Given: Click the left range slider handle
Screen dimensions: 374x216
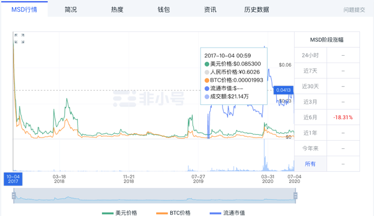Looking at the screenshot, I should pyautogui.click(x=14, y=196).
